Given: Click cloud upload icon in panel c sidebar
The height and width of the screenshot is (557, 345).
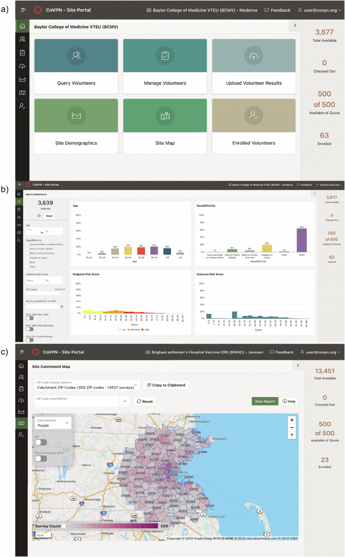Looking at the screenshot, I should [x=21, y=401].
